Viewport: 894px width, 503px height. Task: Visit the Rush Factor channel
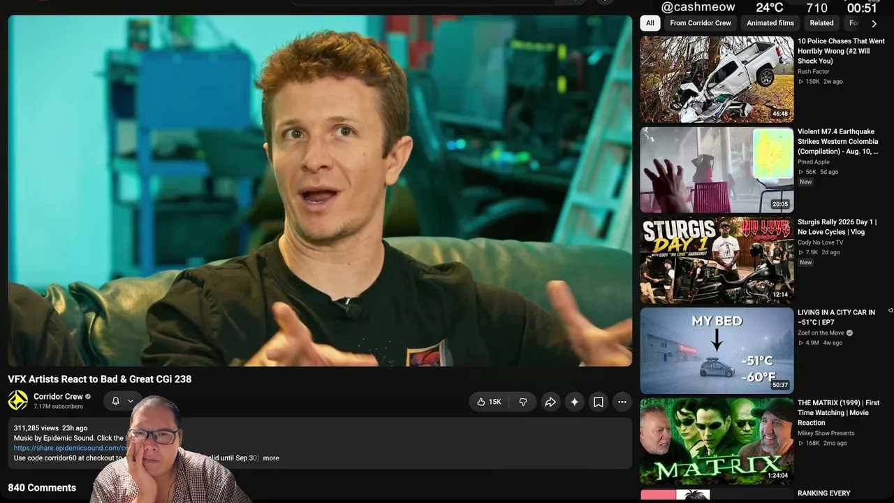click(x=814, y=71)
